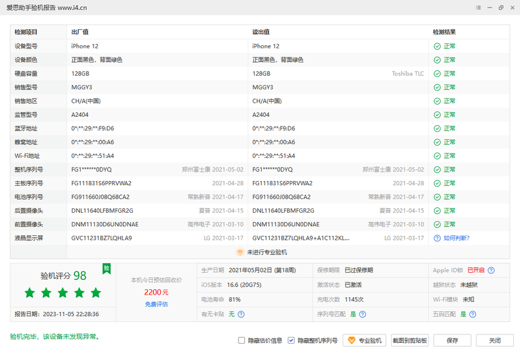Open the title bar list menu icon
This screenshot has height=354, width=520.
pyautogui.click(x=478, y=7)
